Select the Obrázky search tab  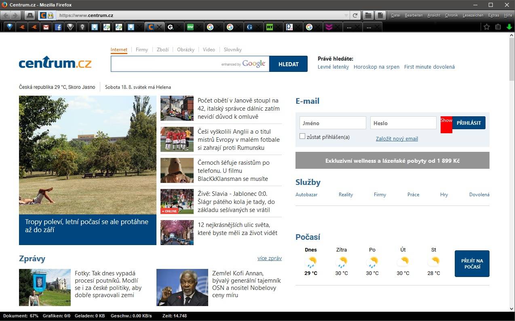tap(186, 50)
